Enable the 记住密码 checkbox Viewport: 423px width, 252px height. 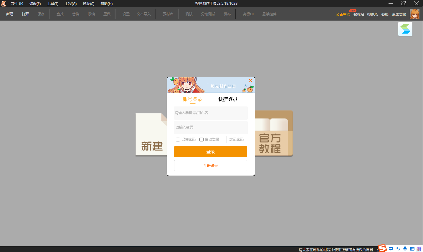point(178,139)
